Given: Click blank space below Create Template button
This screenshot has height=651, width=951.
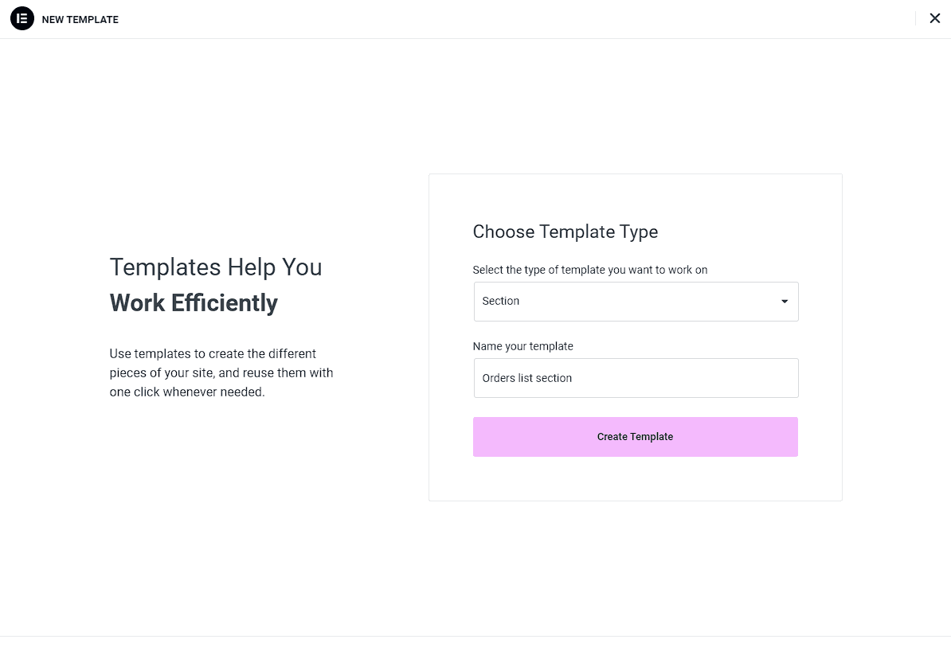Looking at the screenshot, I should (x=635, y=478).
